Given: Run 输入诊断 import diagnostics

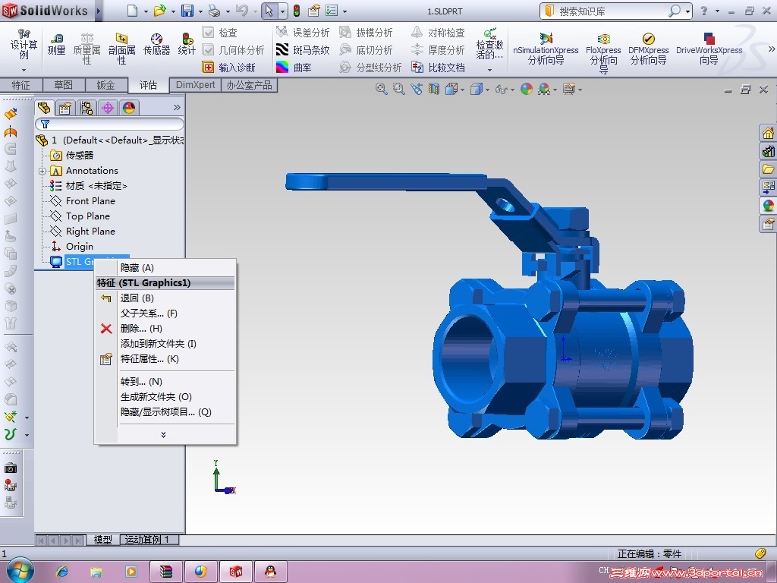Looking at the screenshot, I should point(229,68).
